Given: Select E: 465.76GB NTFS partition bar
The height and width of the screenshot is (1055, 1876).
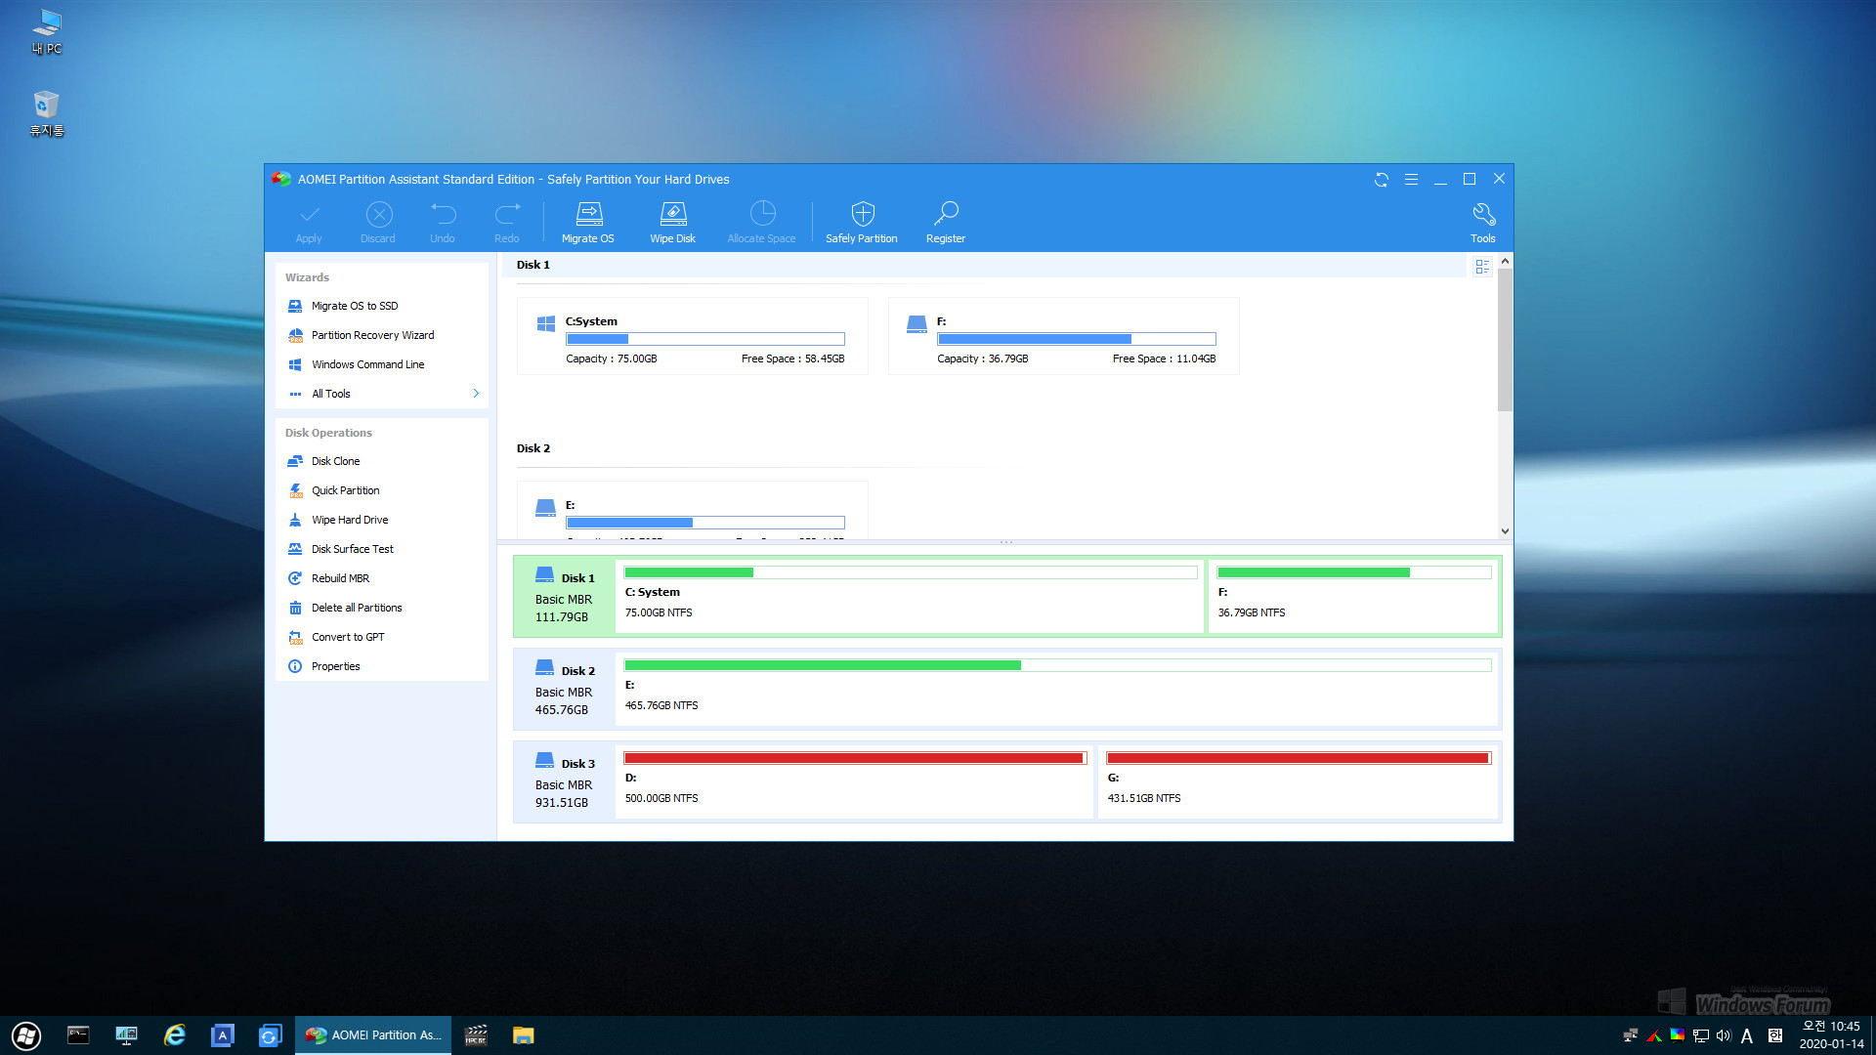Looking at the screenshot, I should point(1057,690).
